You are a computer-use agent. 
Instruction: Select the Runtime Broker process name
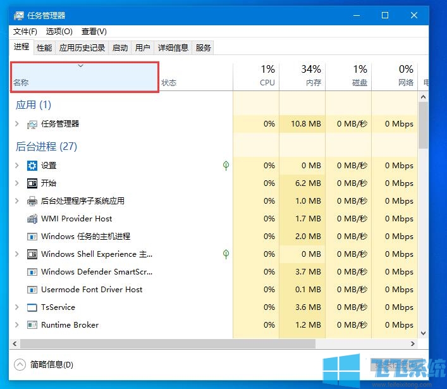coord(70,325)
